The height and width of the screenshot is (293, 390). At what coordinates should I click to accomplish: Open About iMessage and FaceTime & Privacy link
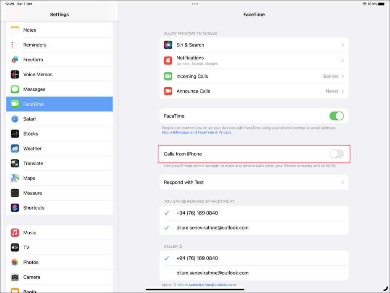(197, 132)
